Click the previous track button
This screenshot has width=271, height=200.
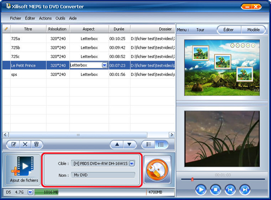click(230, 190)
